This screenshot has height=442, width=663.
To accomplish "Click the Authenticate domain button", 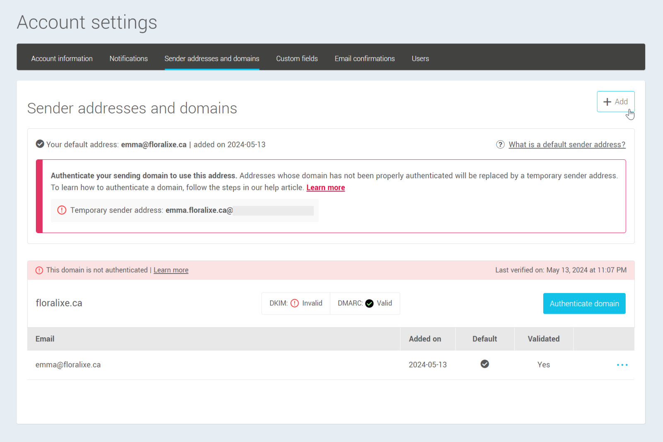I will pyautogui.click(x=584, y=303).
